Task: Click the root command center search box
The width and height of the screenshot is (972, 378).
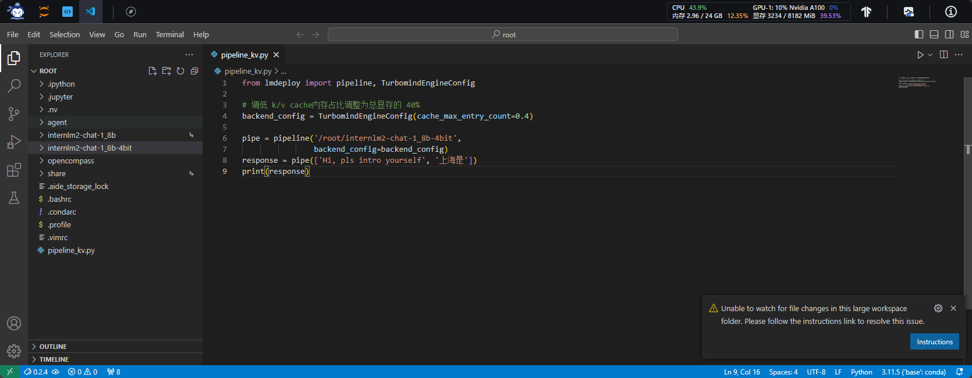Action: pos(503,34)
